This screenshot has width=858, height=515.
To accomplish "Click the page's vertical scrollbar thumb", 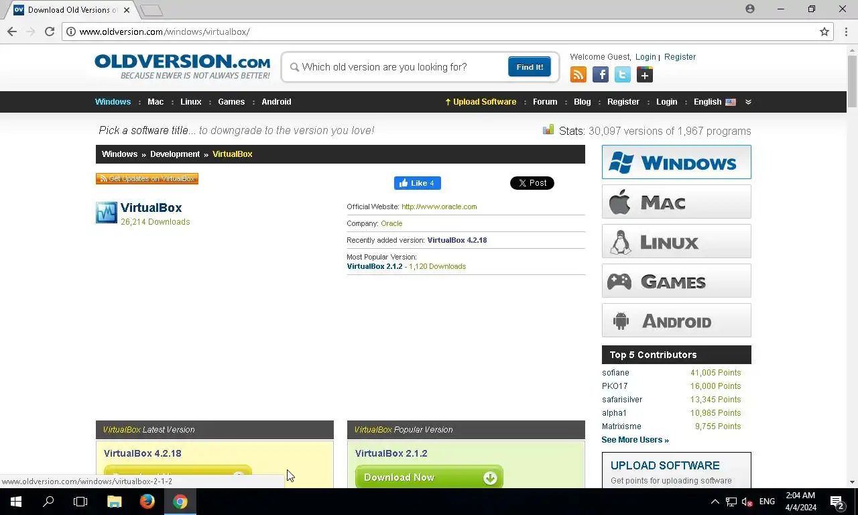I will click(853, 80).
